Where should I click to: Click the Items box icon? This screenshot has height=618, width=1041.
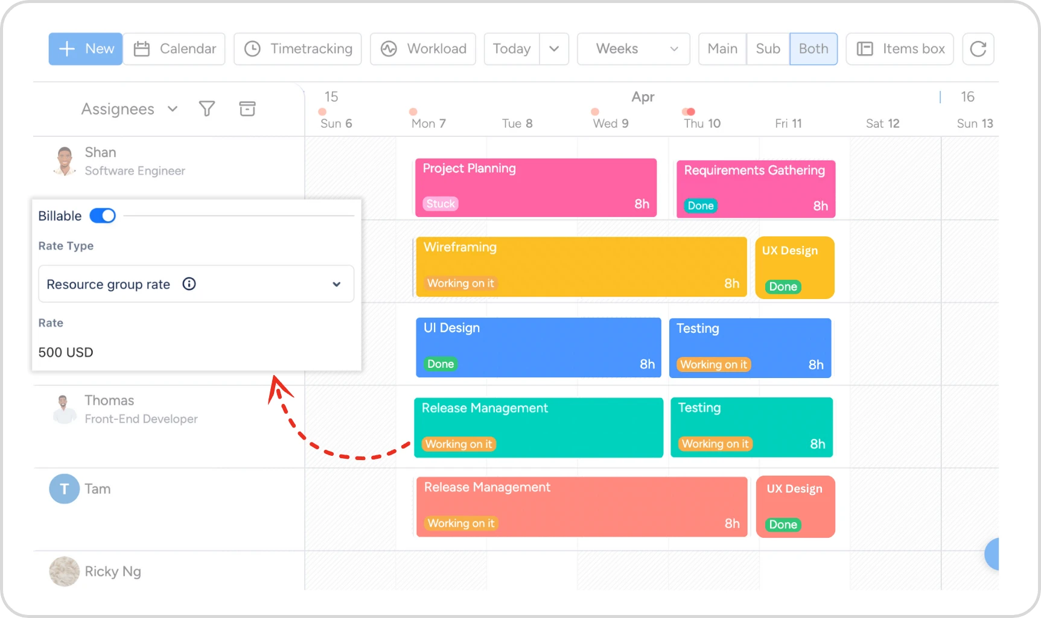click(865, 49)
